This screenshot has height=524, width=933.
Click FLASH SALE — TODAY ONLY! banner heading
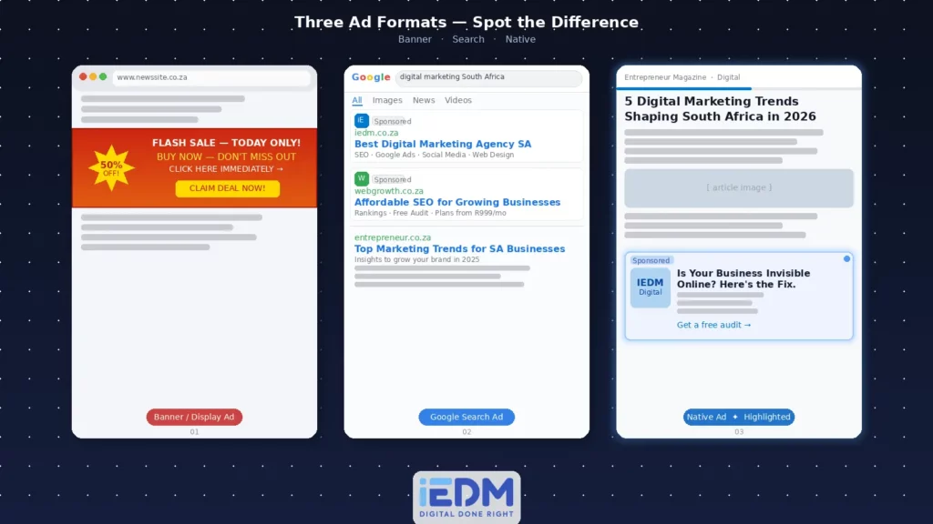226,143
